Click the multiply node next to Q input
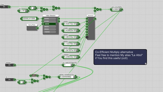 point(35,81)
